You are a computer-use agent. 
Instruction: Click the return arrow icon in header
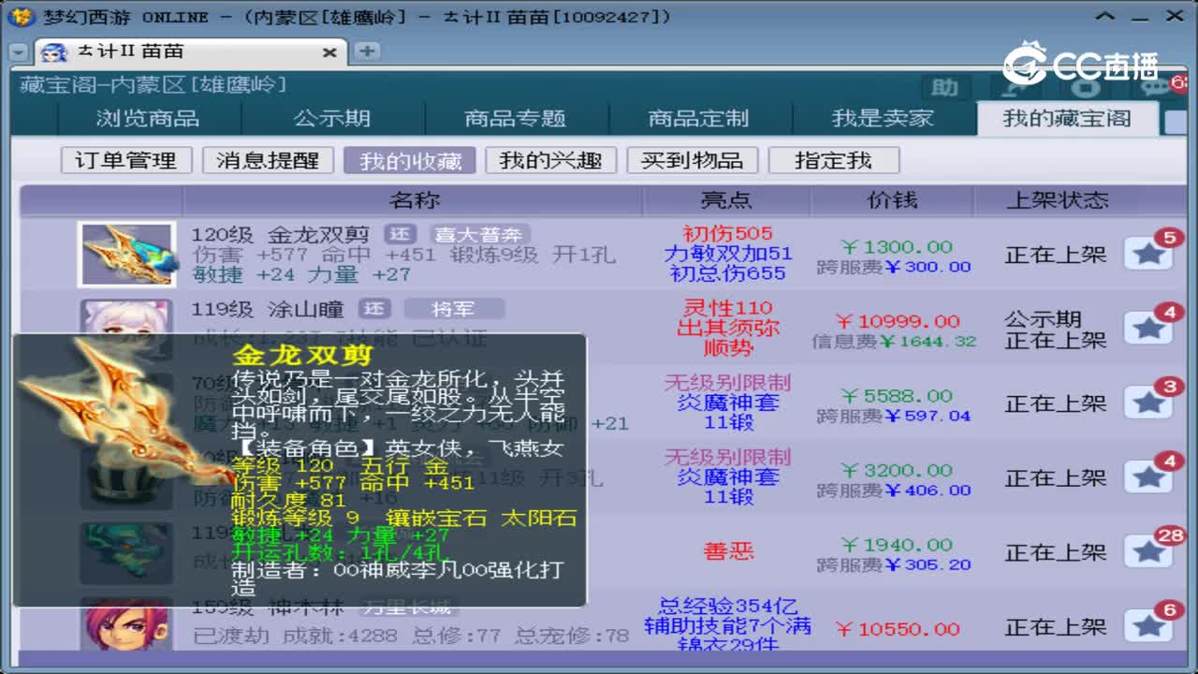[x=1015, y=88]
